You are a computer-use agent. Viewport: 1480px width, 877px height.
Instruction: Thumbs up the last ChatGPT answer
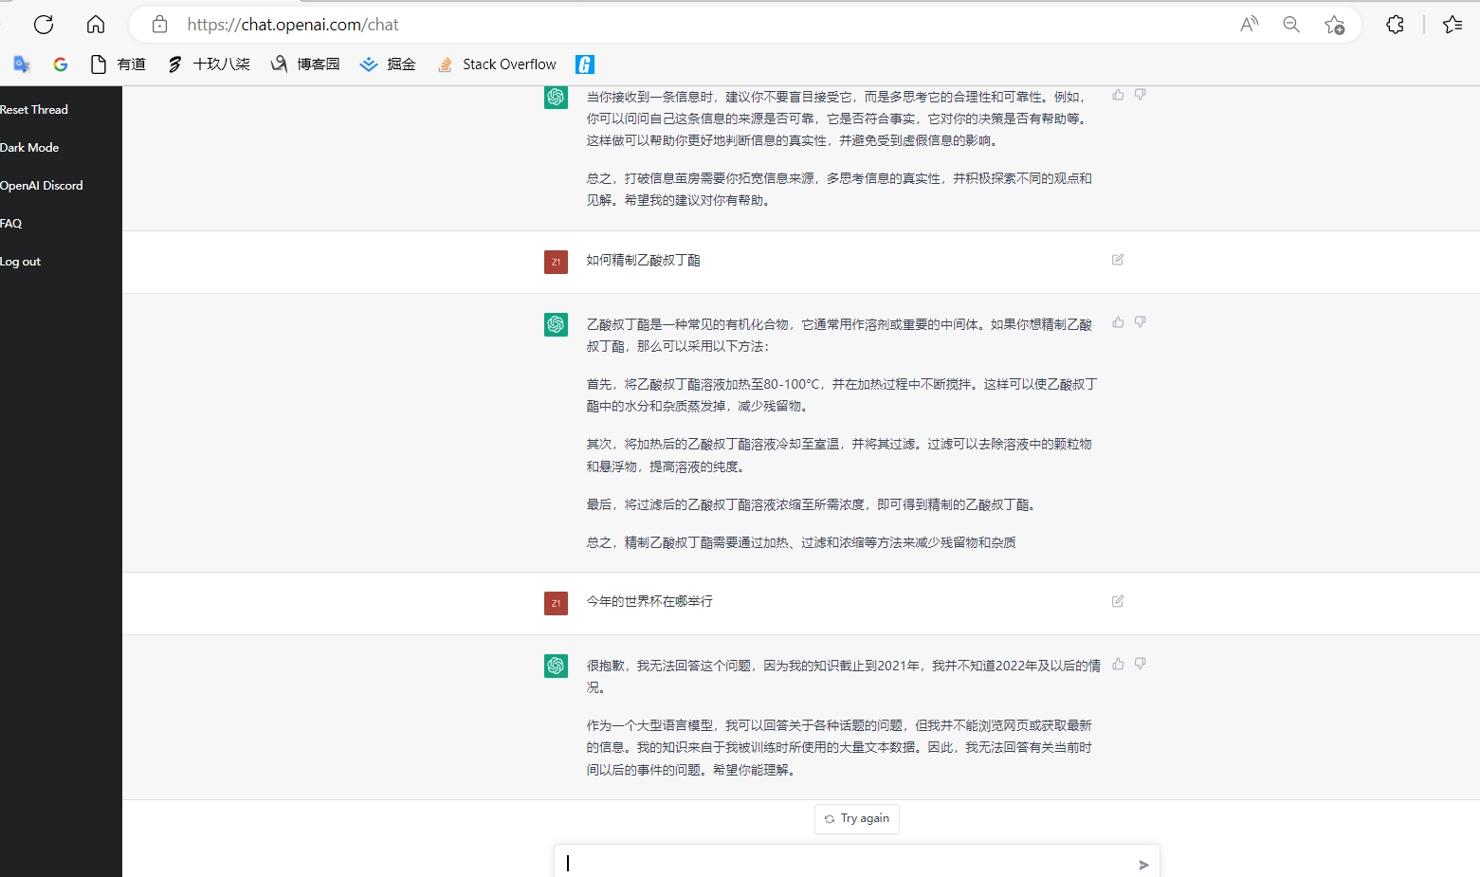1117,665
